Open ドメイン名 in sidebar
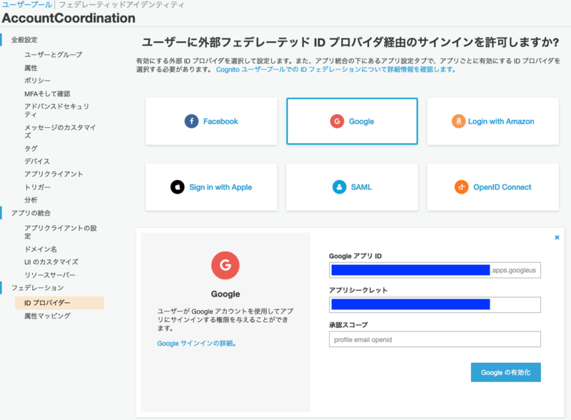Screen dimensions: 571x420 (x=41, y=249)
